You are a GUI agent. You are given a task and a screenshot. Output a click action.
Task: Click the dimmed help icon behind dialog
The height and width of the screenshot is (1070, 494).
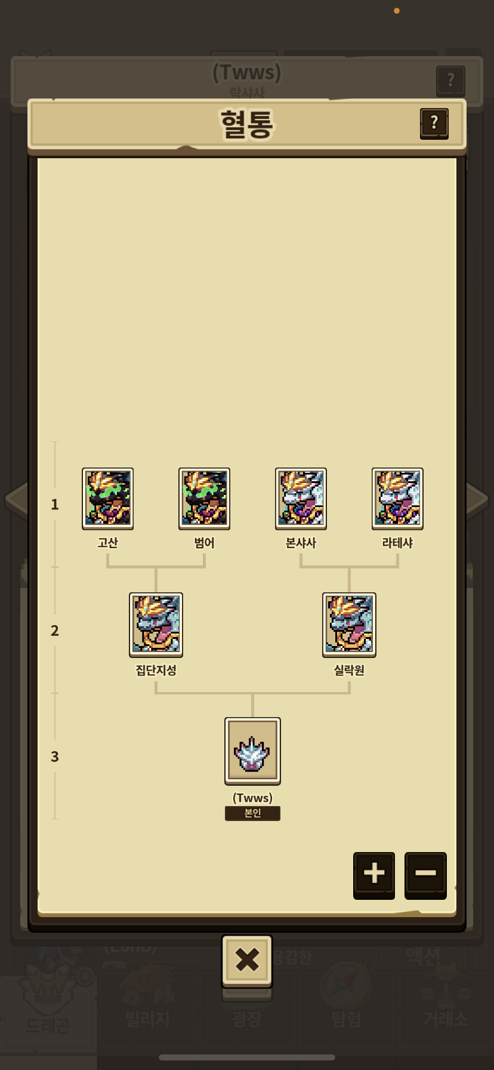coord(450,80)
